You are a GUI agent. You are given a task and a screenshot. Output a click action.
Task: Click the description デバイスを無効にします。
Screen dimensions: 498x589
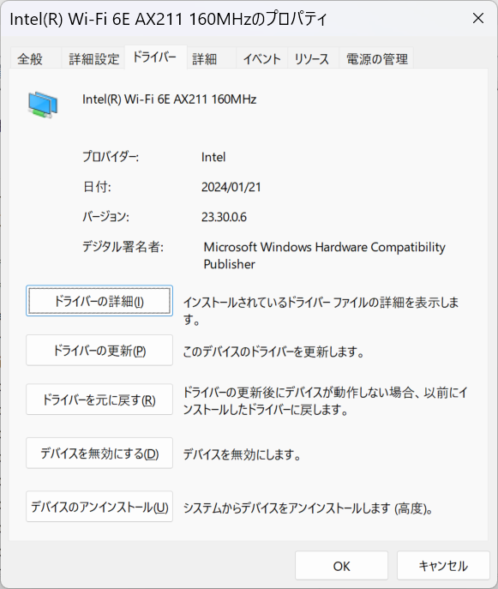coord(242,454)
